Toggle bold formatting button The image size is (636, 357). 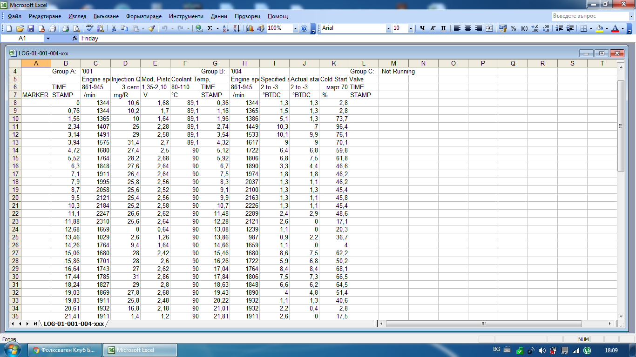[422, 28]
